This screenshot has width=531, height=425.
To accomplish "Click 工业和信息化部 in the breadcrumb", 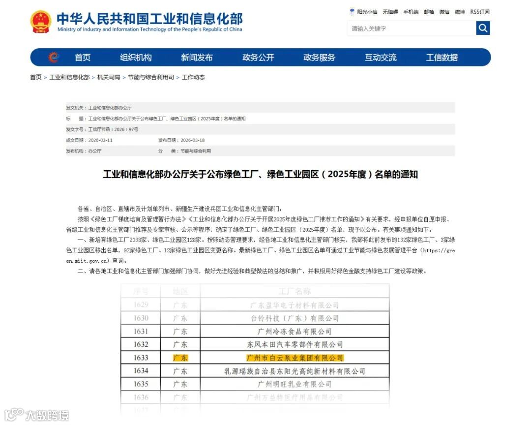I will click(x=69, y=77).
